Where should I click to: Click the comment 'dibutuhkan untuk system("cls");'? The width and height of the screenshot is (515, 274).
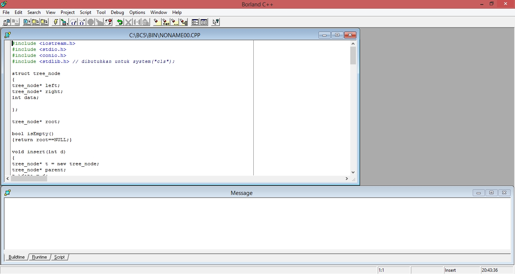pyautogui.click(x=128, y=61)
